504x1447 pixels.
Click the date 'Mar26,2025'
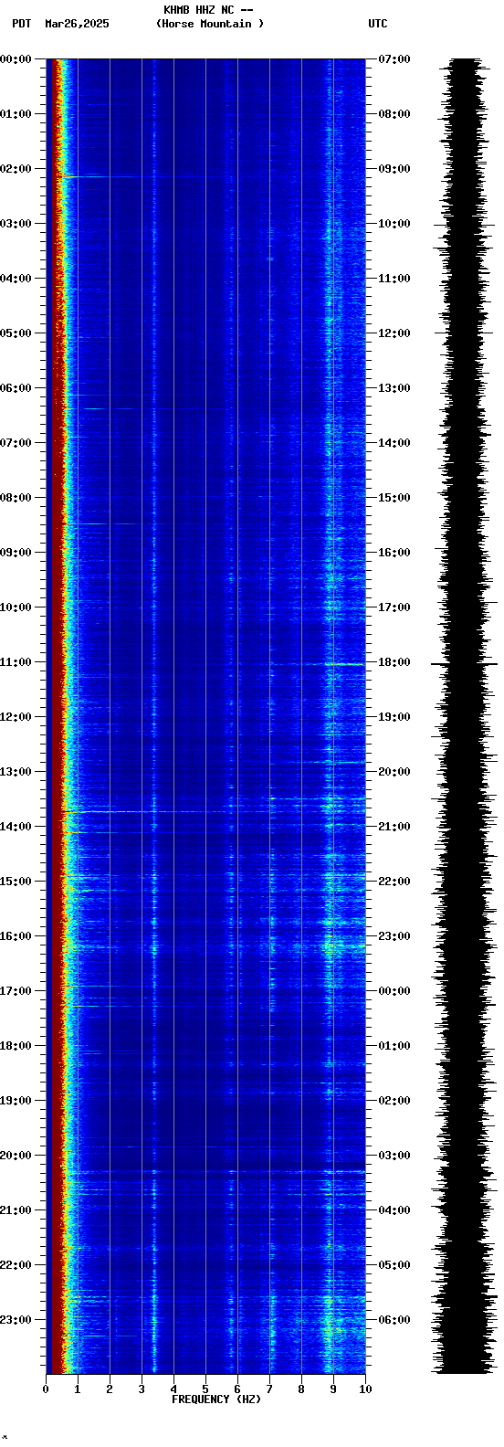click(x=77, y=24)
